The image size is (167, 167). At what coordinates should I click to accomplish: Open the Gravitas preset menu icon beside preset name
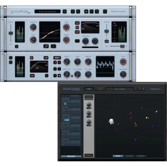65,11
